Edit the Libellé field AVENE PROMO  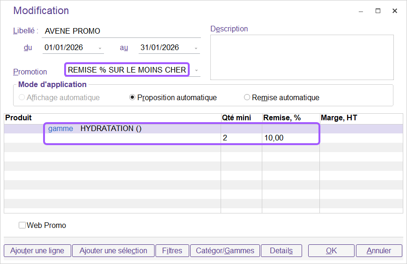pyautogui.click(x=121, y=31)
